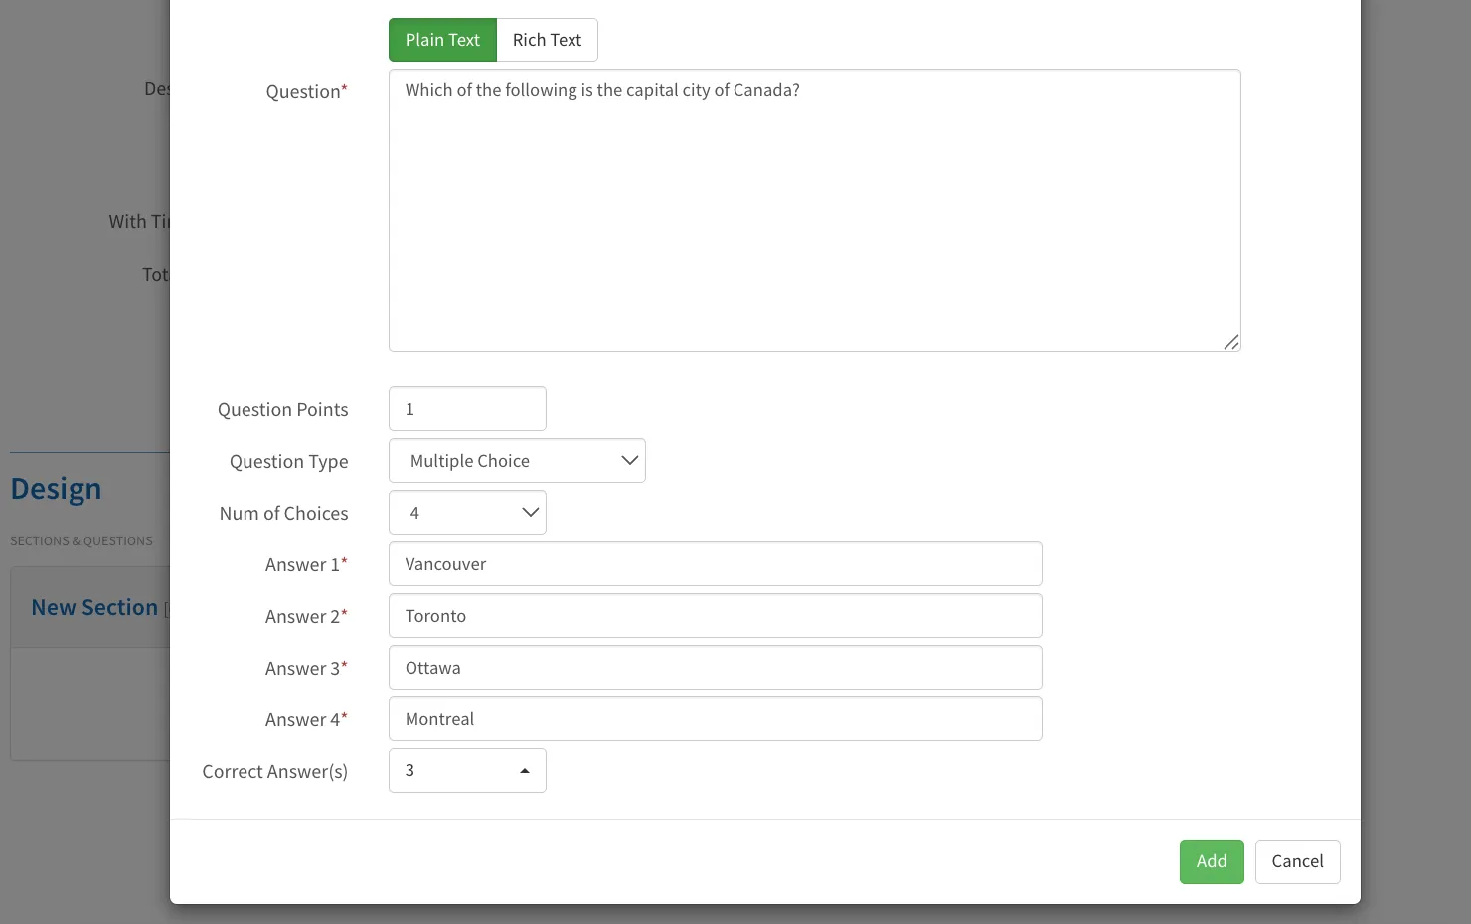Click the New Section heading behind the dialog

tap(94, 607)
